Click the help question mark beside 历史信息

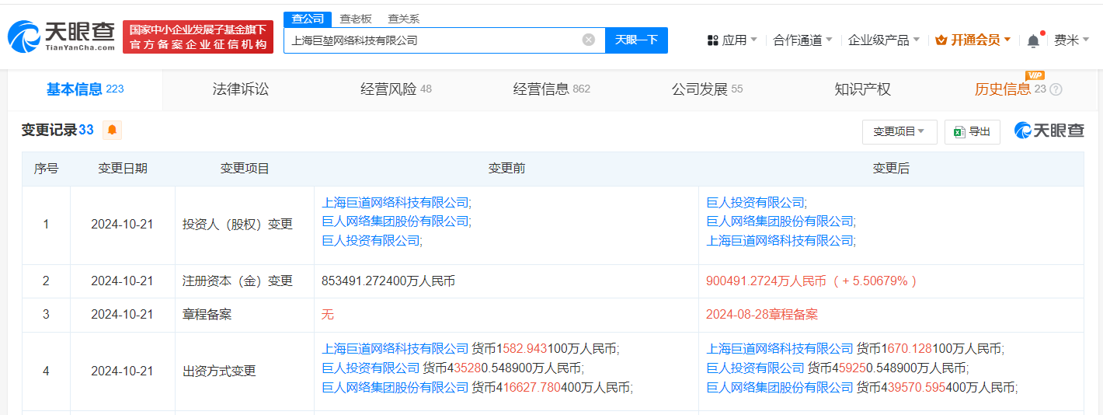1056,89
